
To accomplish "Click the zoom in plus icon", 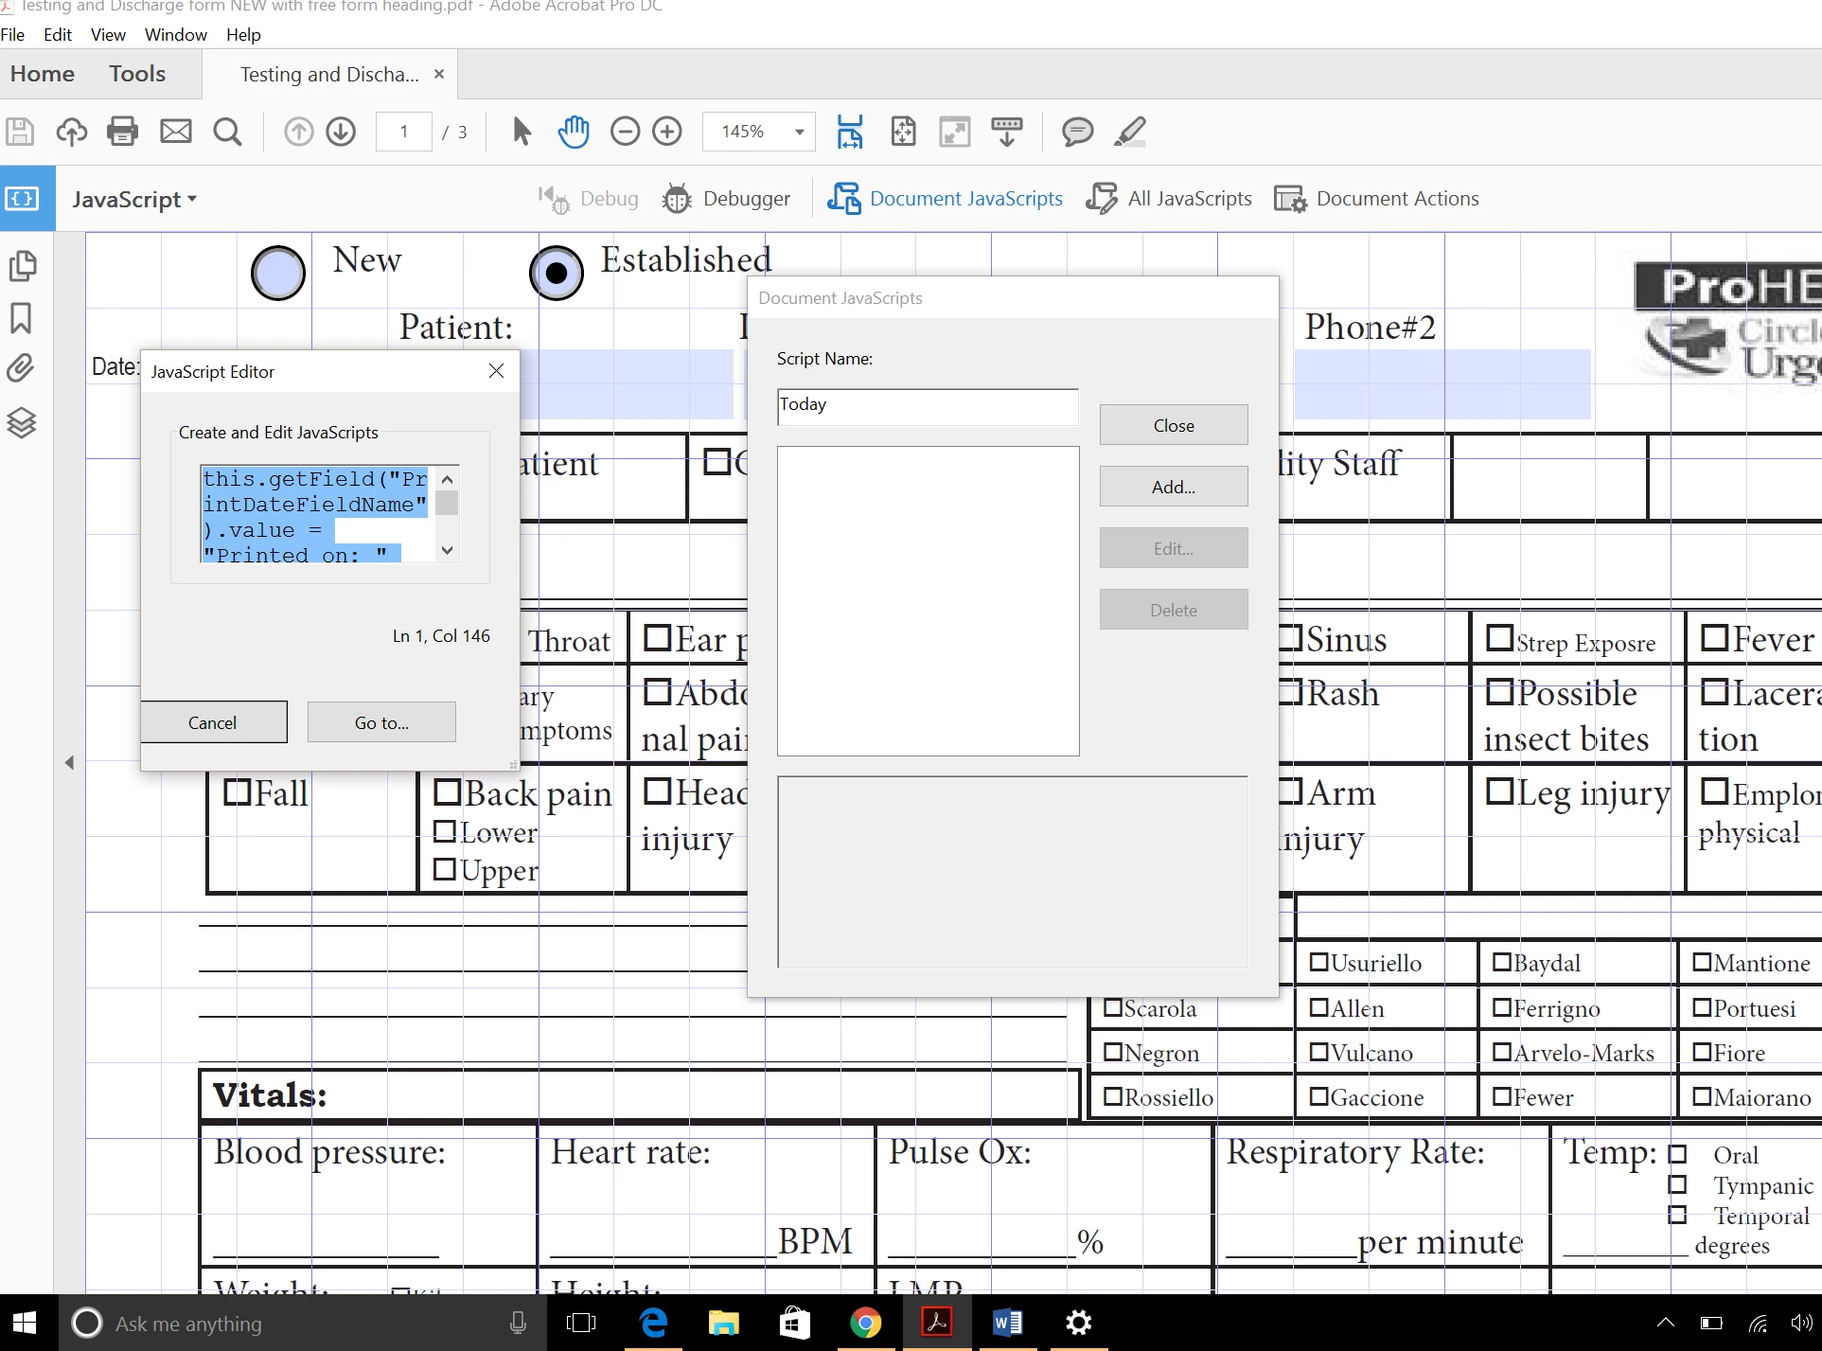I will click(x=667, y=132).
